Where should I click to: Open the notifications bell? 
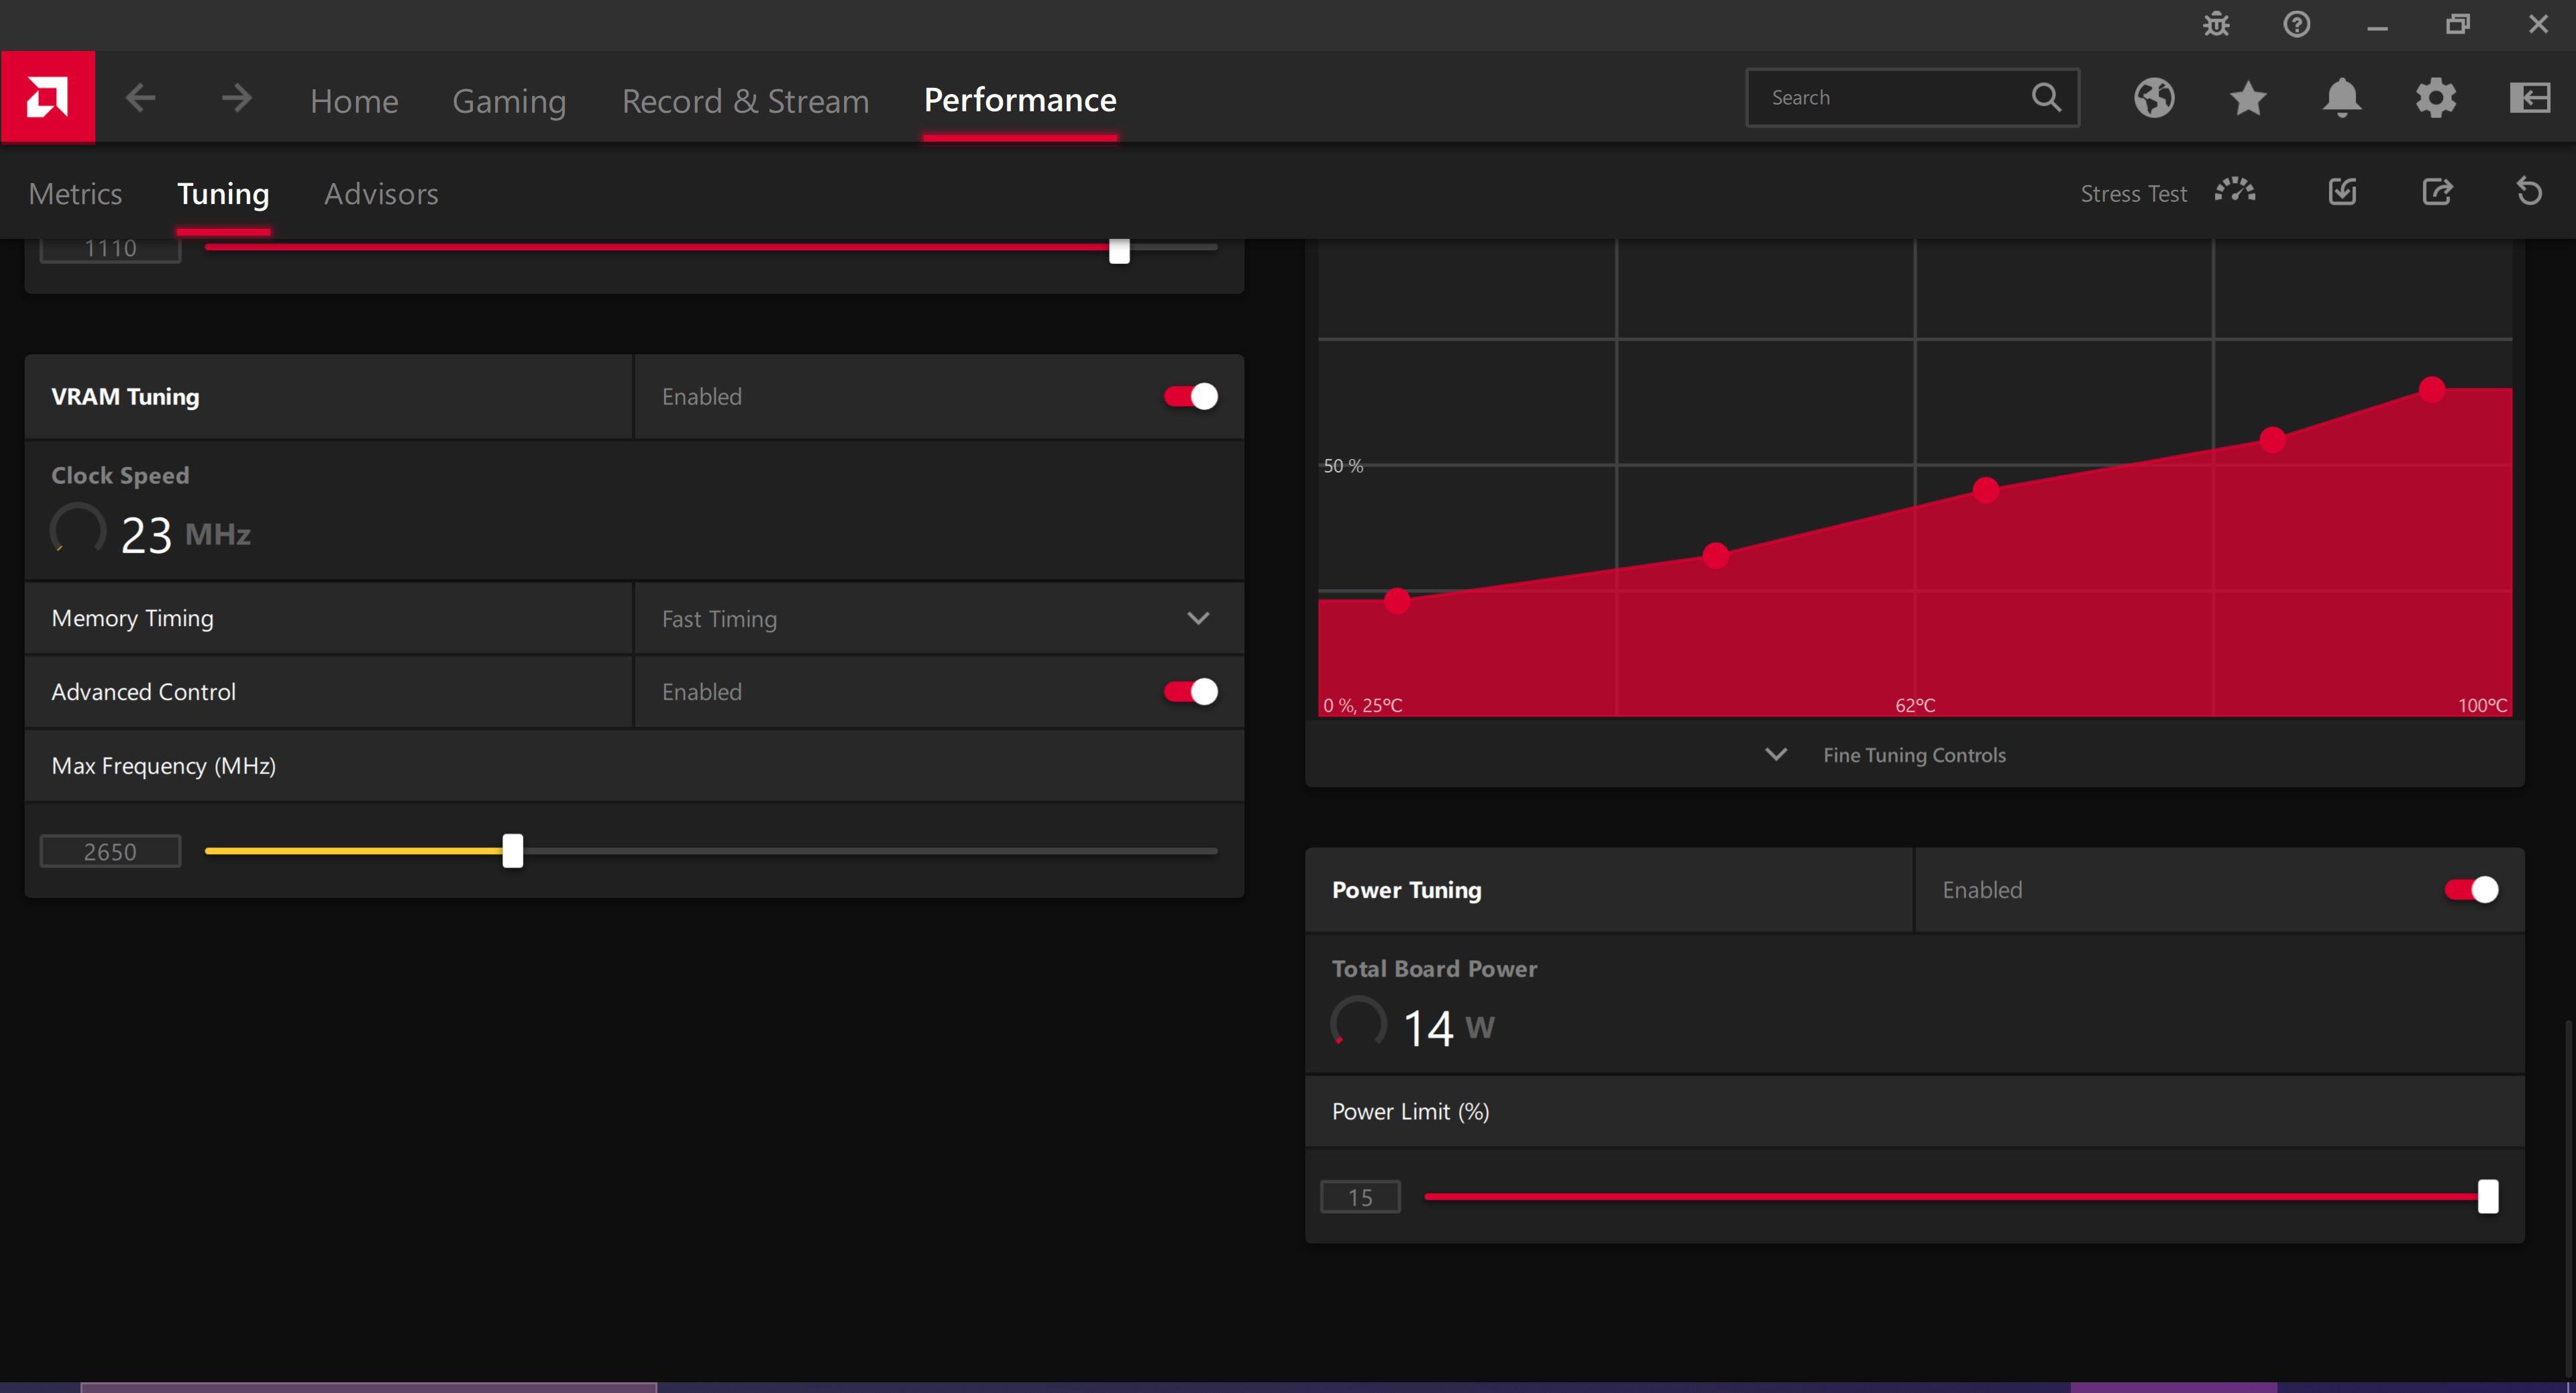pyautogui.click(x=2342, y=98)
